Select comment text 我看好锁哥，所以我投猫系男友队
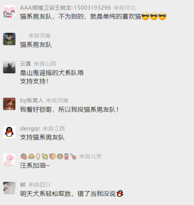 coord(69,110)
